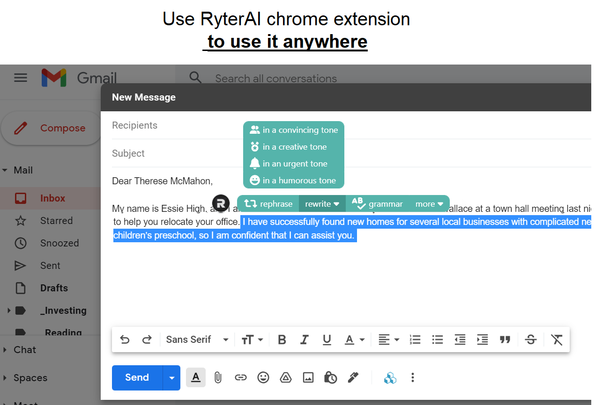Open the Sent folder
Screen dimensions: 595x405
pyautogui.click(x=50, y=266)
